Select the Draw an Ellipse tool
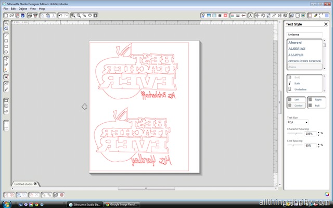Image resolution: width=333 pixels, height=208 pixels. coord(6,52)
